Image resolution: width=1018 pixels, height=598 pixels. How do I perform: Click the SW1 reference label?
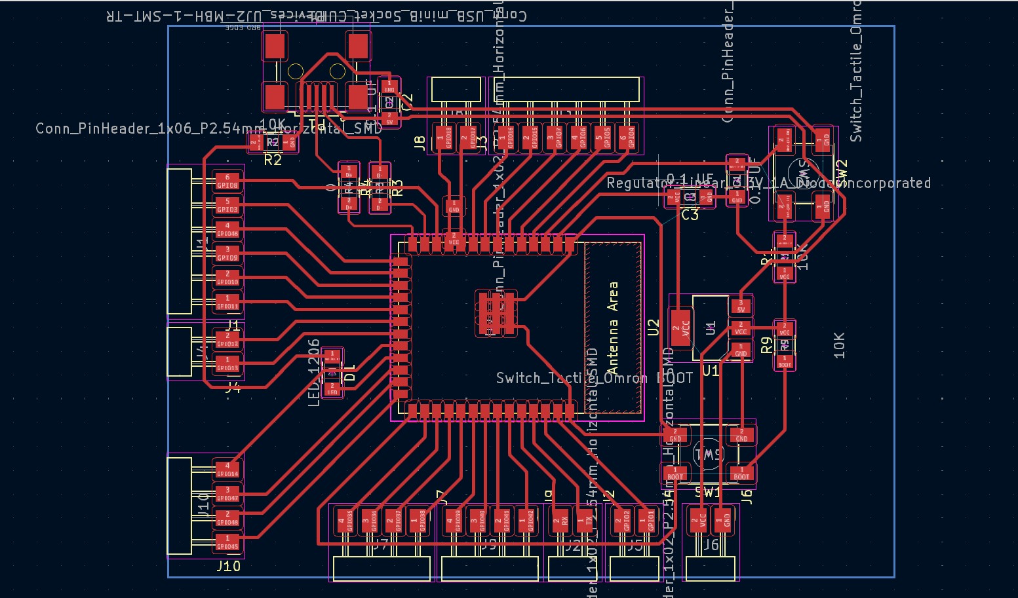pos(708,492)
